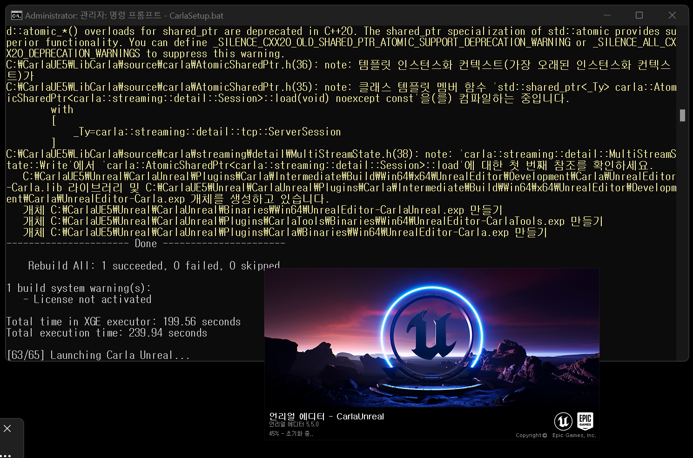
Task: Click '_Ty=carla::streaming::detail::tcp::ServerSession' line
Action: click(207, 132)
